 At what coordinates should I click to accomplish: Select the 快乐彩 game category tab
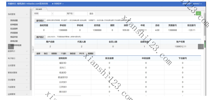pyautogui.click(x=73, y=53)
